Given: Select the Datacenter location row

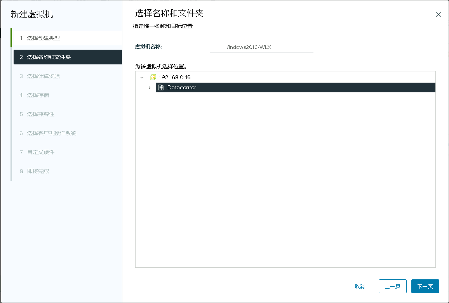Looking at the screenshot, I should click(x=295, y=88).
